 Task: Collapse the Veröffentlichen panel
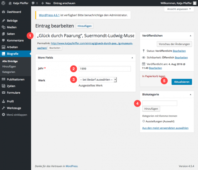190,36
